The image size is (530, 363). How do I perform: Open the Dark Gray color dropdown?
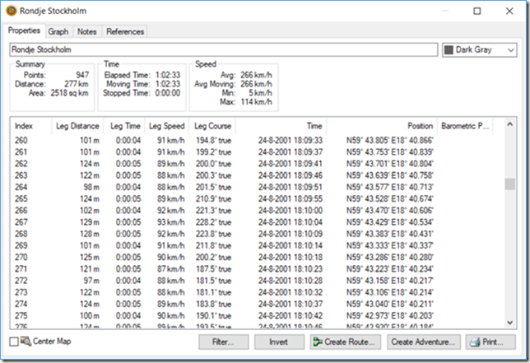coord(510,50)
